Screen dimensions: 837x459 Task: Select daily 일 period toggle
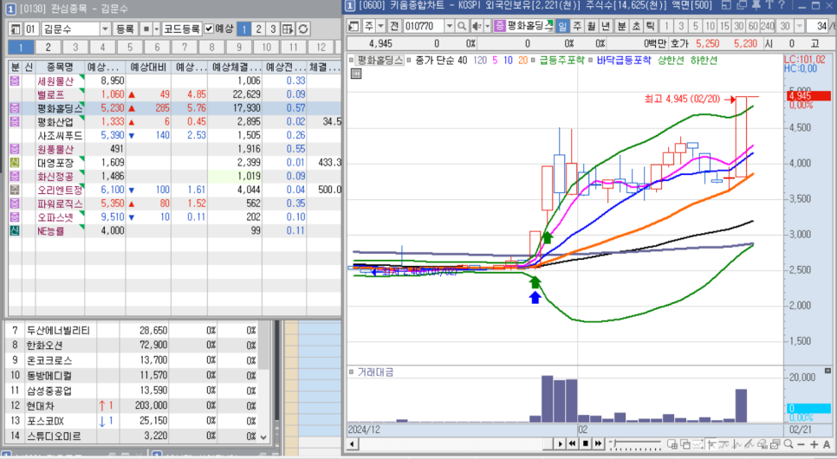(562, 26)
